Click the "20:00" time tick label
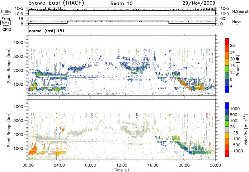This screenshot has width=249, height=172. (184, 165)
